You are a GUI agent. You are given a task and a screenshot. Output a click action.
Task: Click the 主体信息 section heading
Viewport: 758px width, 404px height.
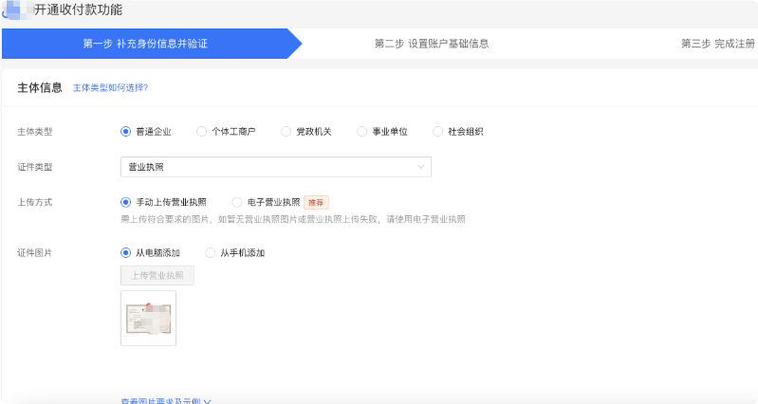[x=40, y=87]
